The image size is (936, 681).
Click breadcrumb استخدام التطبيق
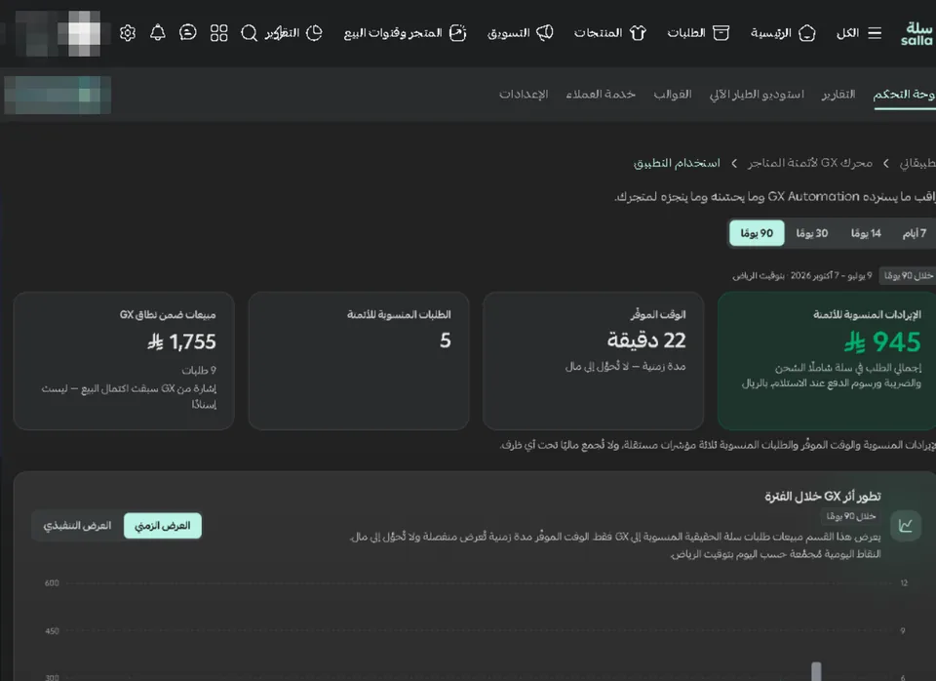tap(677, 163)
